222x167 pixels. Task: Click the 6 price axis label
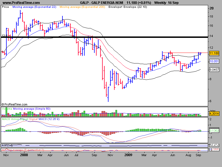click(210, 101)
